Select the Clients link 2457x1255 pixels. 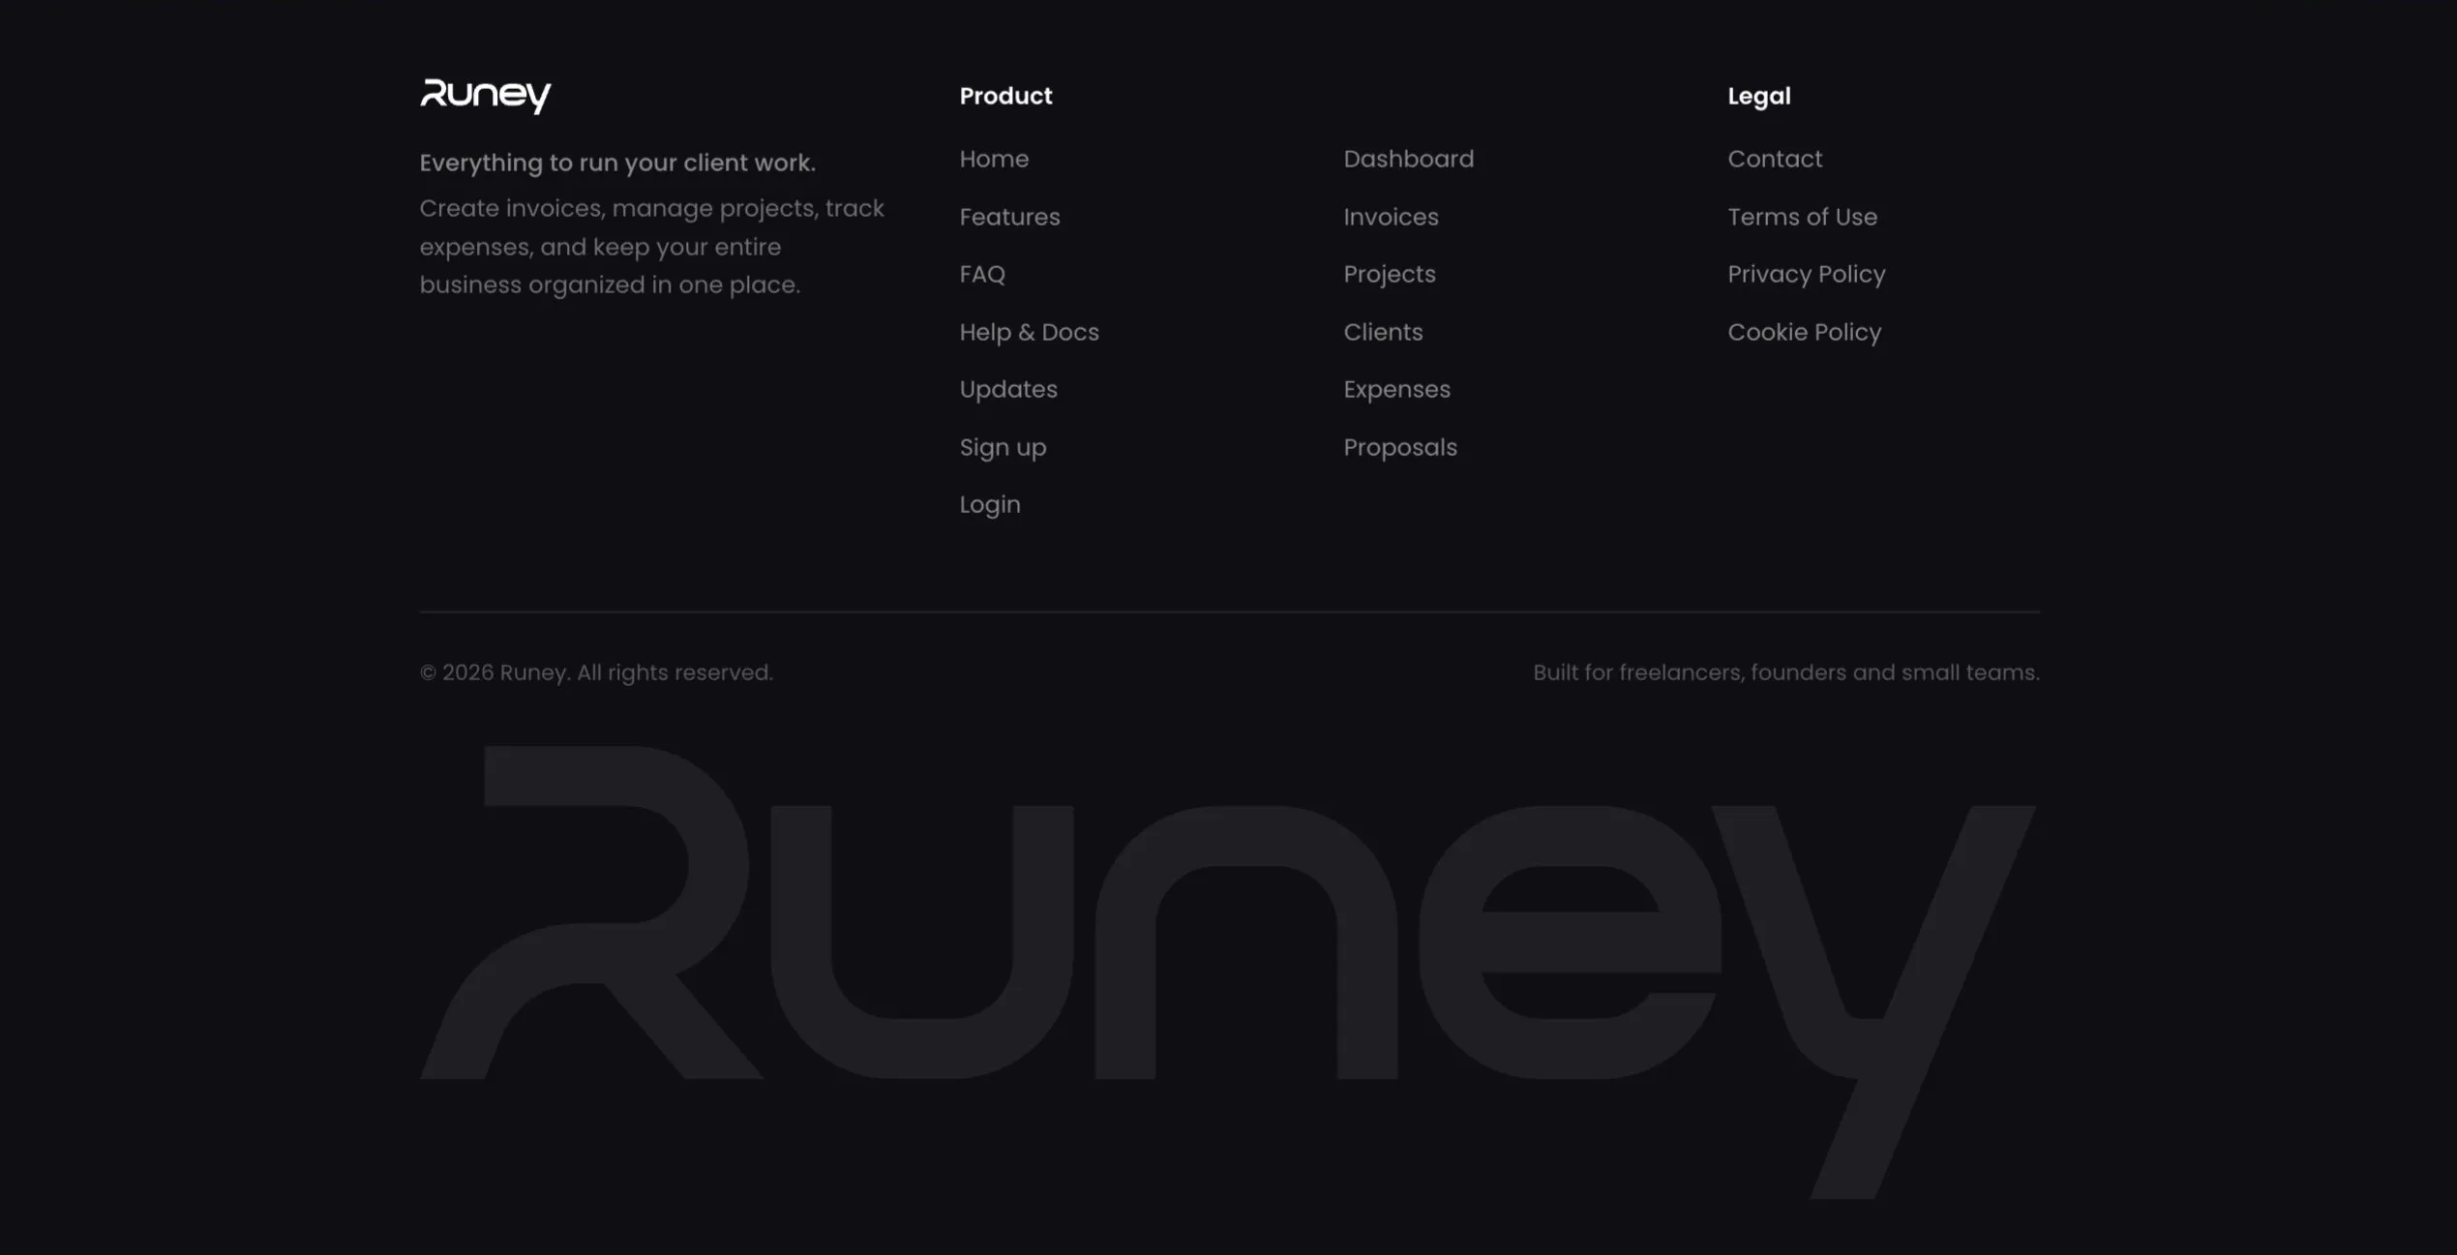tap(1383, 332)
